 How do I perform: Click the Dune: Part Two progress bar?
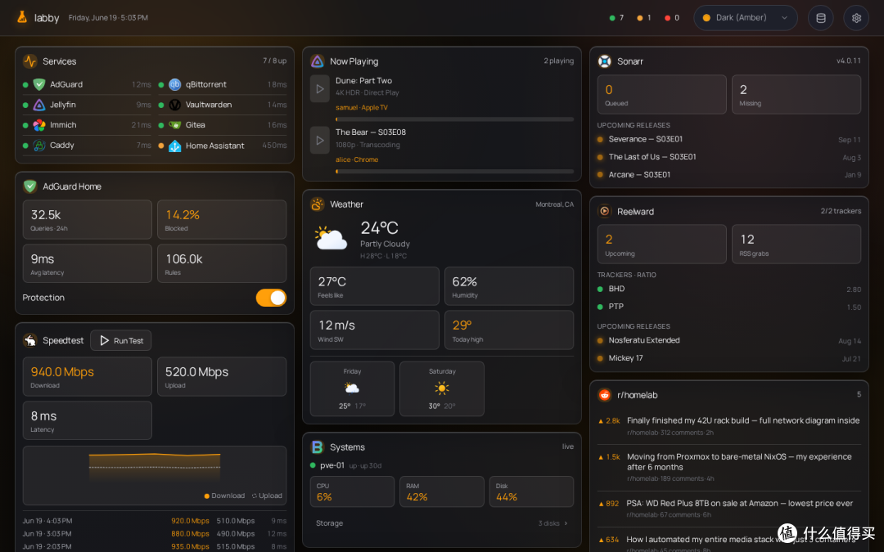[x=454, y=119]
